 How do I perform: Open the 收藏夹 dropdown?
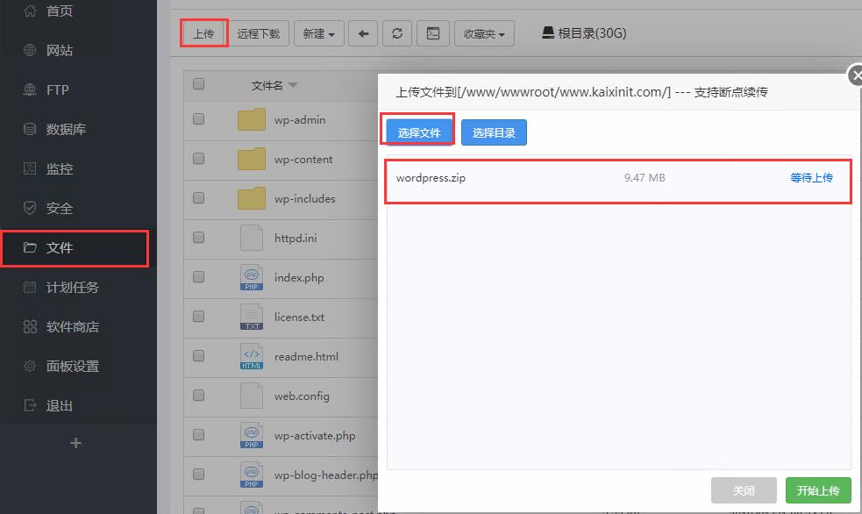click(484, 33)
